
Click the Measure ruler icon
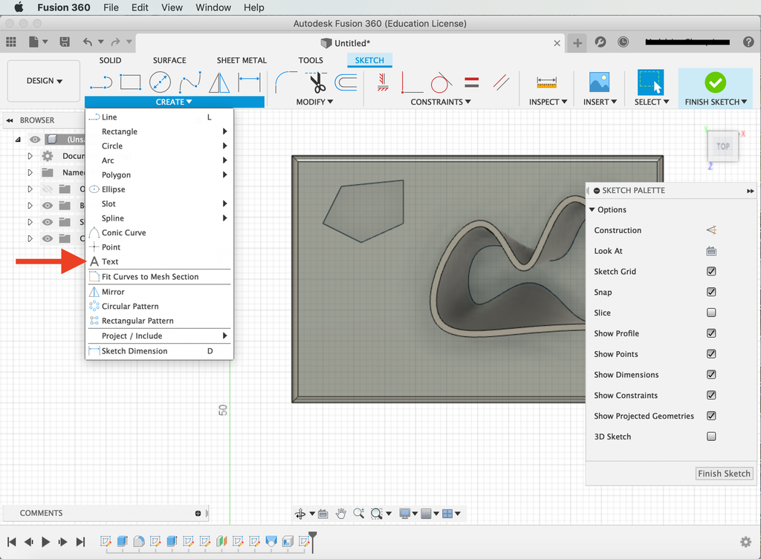546,82
